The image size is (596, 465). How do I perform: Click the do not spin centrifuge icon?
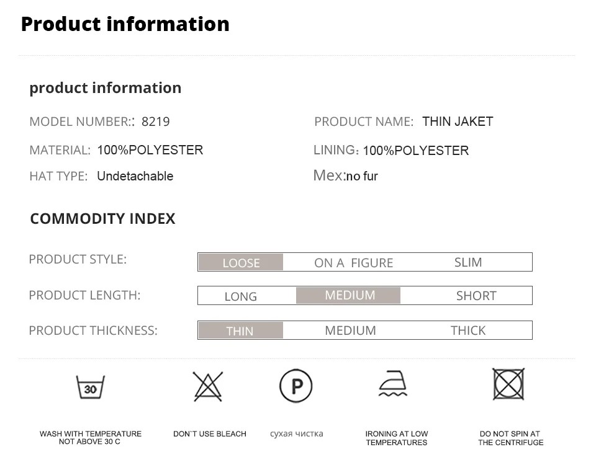pyautogui.click(x=508, y=384)
